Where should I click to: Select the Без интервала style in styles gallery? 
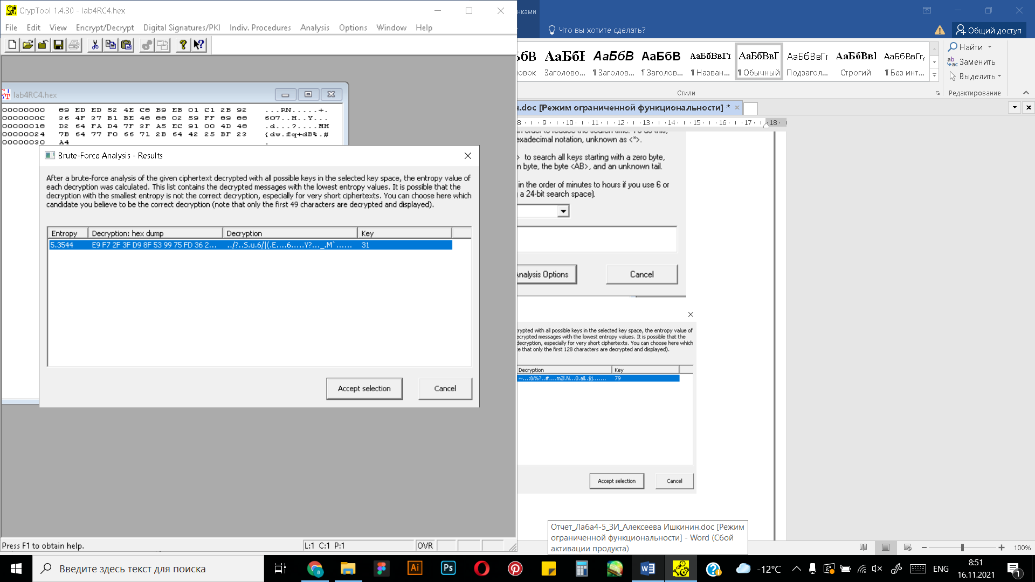[x=905, y=62]
